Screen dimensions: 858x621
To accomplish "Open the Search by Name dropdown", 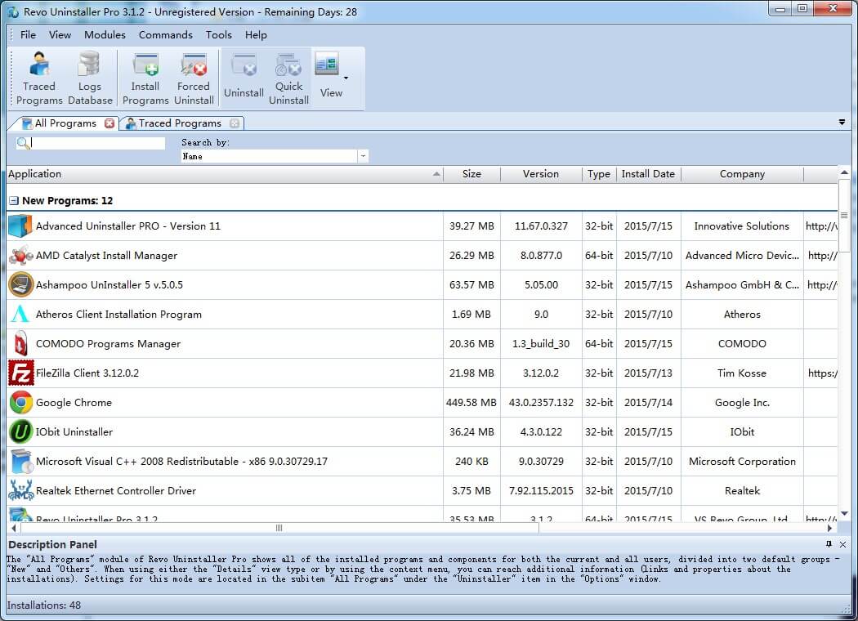I will 362,157.
